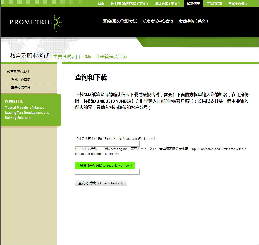Click inside the Full PinyinName input box
Viewport: 259px width, 245px height.
coord(107,144)
